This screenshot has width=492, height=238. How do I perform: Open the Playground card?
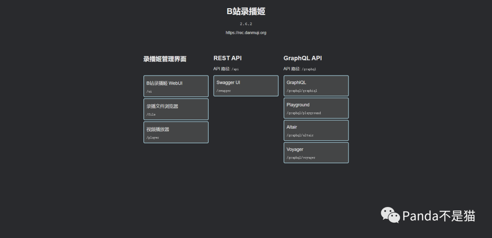coord(316,108)
